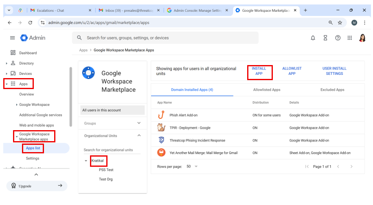View site information icon in address bar
373x205 pixels.
click(43, 22)
